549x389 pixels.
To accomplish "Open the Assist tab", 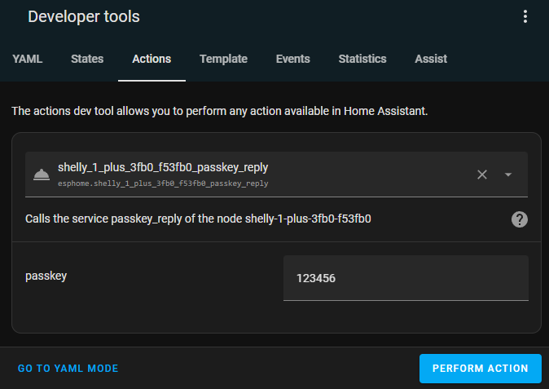I will click(431, 59).
